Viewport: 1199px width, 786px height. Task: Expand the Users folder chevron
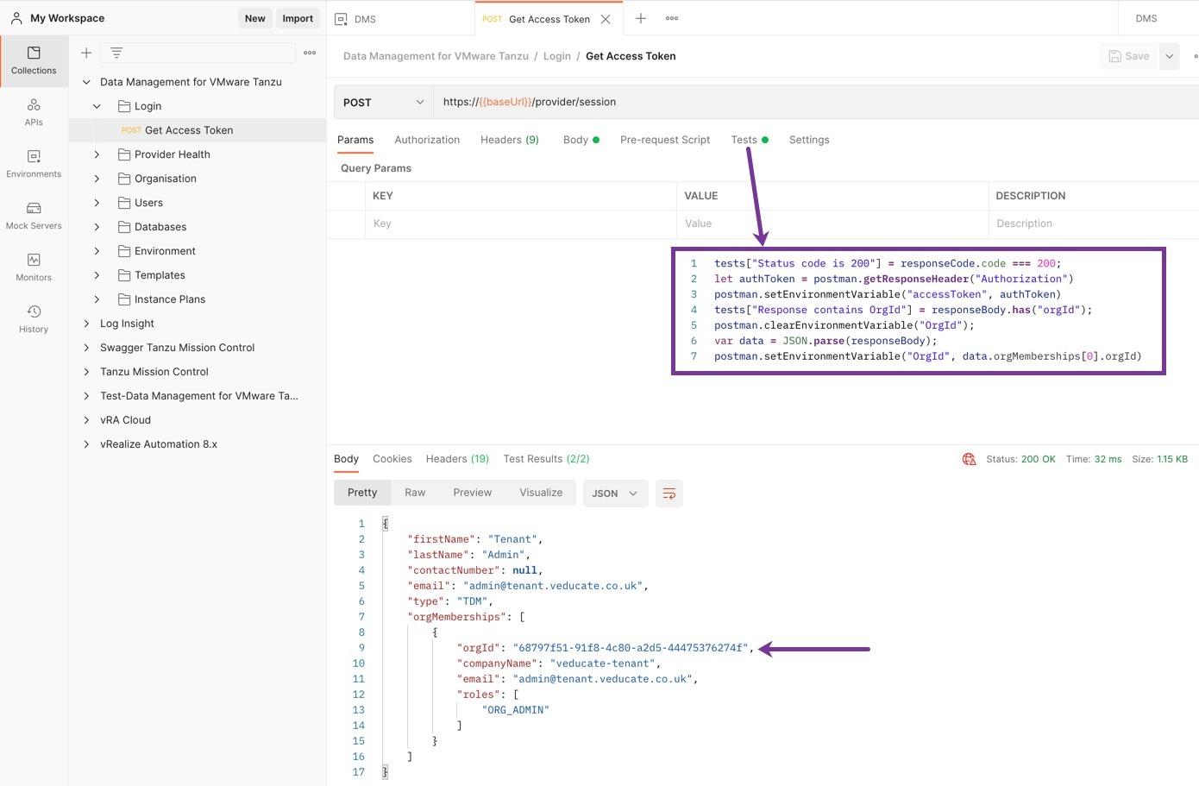(x=97, y=203)
